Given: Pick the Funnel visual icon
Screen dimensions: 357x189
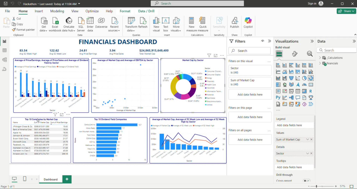Looking at the screenshot, I should click(291, 78).
